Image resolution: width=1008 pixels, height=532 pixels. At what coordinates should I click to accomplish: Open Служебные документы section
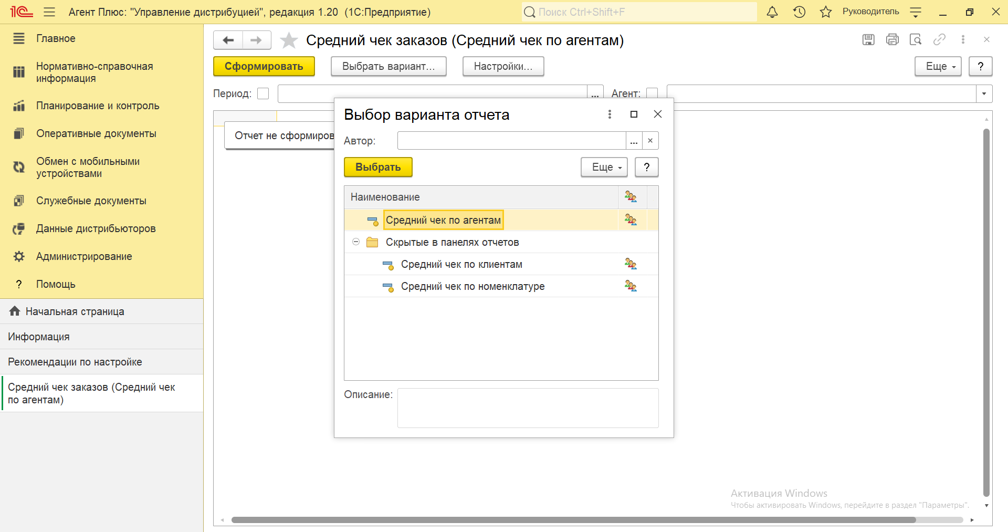tap(101, 201)
